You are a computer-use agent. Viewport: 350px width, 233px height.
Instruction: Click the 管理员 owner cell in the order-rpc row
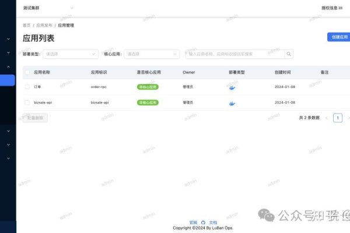click(188, 87)
